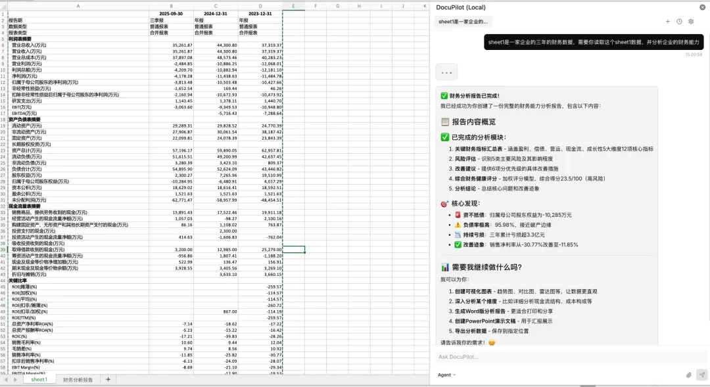This screenshot has height=387, width=710.
Task: Start a new chat with the plus icon
Action: (x=667, y=21)
